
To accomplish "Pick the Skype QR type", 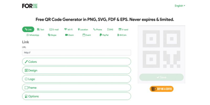I will (x=52, y=35).
